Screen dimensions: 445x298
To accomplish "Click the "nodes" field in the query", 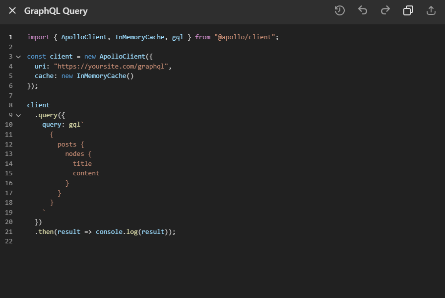I will [x=74, y=154].
